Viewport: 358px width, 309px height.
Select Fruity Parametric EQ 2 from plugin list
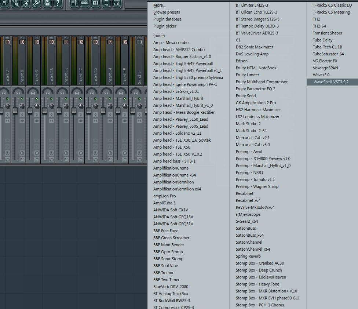255,89
